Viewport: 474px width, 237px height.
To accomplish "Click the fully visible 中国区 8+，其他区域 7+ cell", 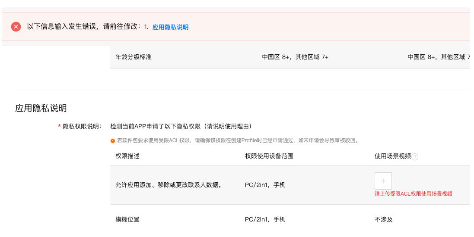I will pyautogui.click(x=295, y=57).
